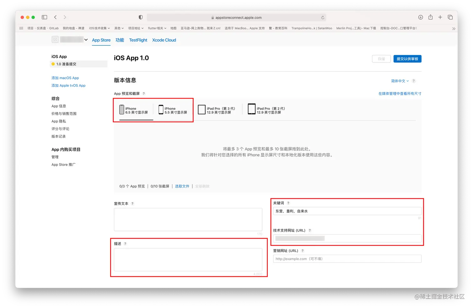Open help icon next to 技术支持网址

tap(310, 230)
